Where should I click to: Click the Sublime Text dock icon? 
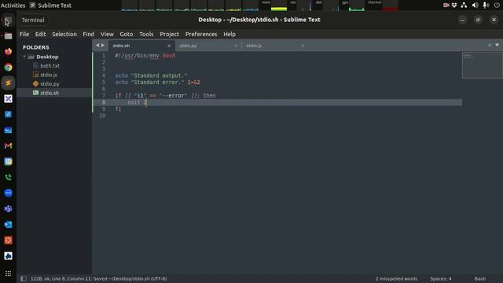pyautogui.click(x=9, y=83)
